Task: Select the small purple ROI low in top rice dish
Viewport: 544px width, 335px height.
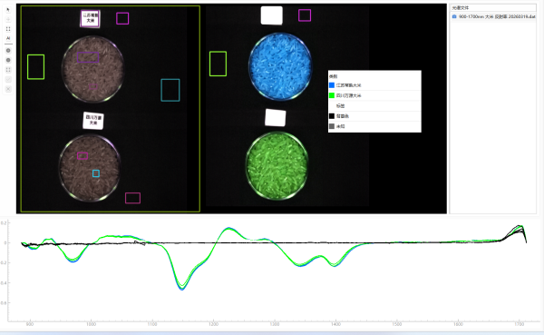Action: coord(93,86)
